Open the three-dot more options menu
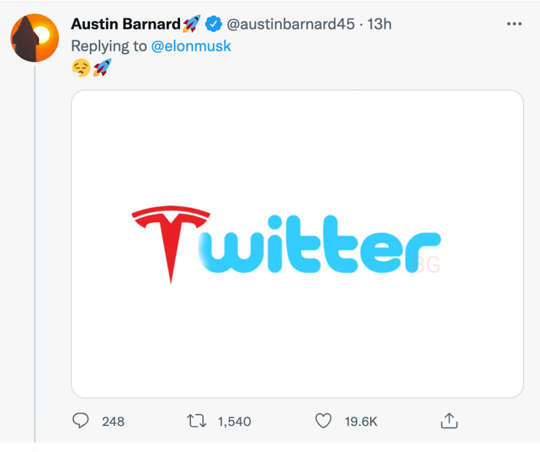This screenshot has height=452, width=540. click(x=514, y=24)
